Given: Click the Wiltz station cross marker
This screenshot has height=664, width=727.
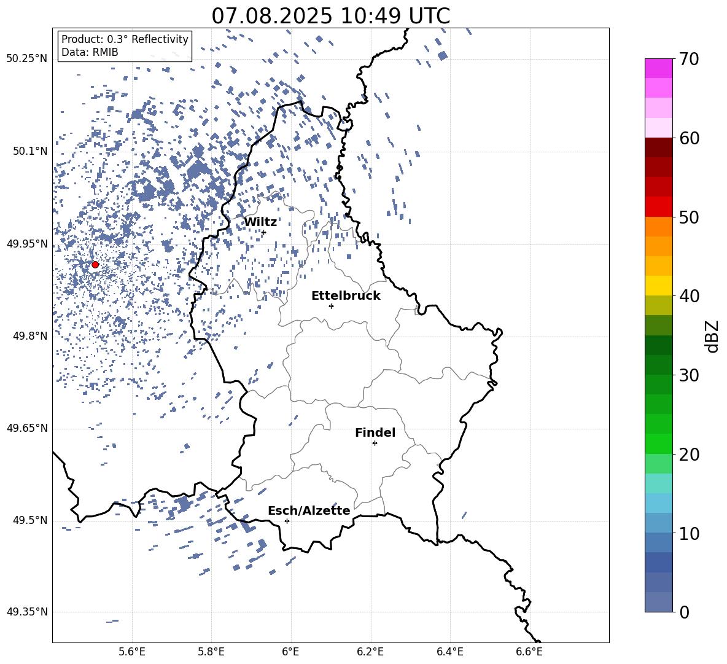Looking at the screenshot, I should pos(264,232).
